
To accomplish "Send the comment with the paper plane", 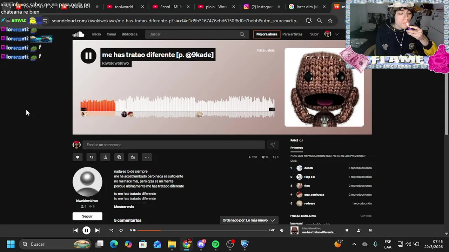I will pos(273,145).
